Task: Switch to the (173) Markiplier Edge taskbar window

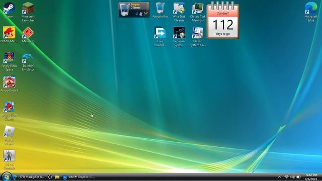Action: tap(29, 177)
